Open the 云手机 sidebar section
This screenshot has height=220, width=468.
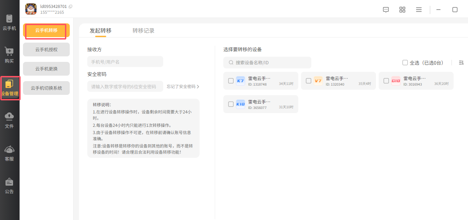[9, 23]
